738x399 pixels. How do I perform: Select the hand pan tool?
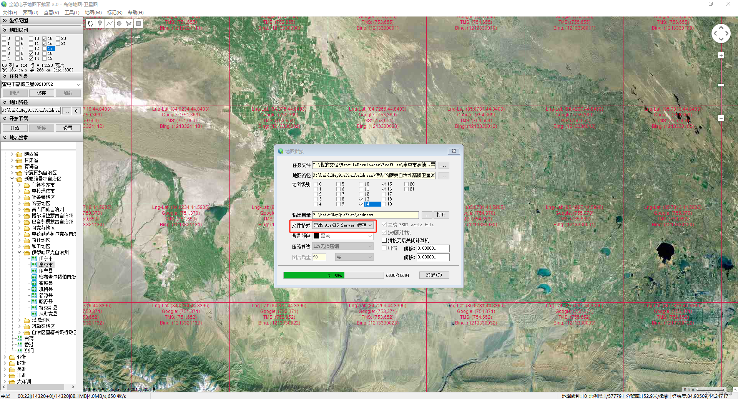pos(90,23)
